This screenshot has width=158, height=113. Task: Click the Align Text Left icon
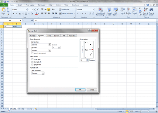42,13
